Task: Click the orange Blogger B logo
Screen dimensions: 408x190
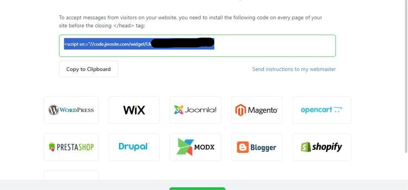Action: point(242,147)
